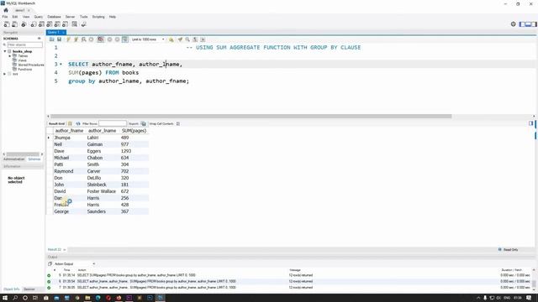Toggle invisible characters icon
Image resolution: width=538 pixels, height=302 pixels.
click(x=195, y=39)
